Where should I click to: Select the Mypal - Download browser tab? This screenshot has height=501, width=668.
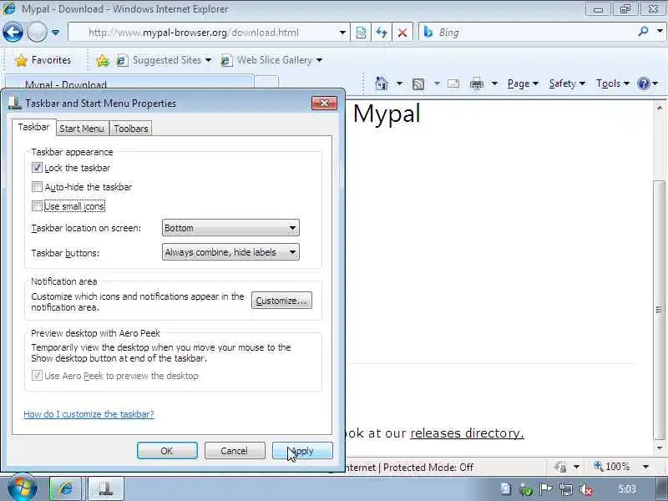click(129, 82)
